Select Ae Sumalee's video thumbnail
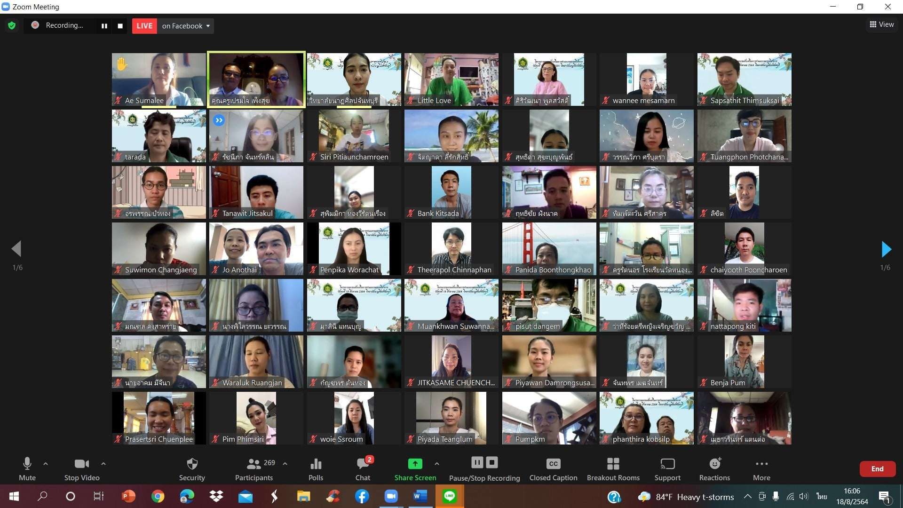The image size is (903, 508). 158,79
